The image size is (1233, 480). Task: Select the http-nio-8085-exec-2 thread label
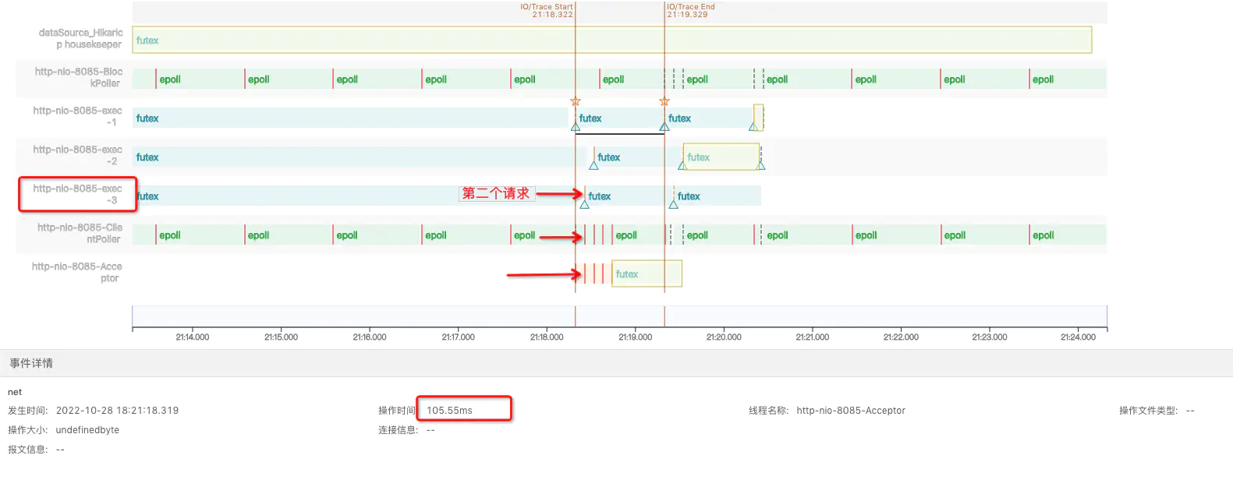pyautogui.click(x=77, y=155)
